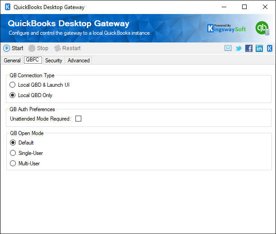Start the gateway service
276x234 pixels.
(14, 48)
